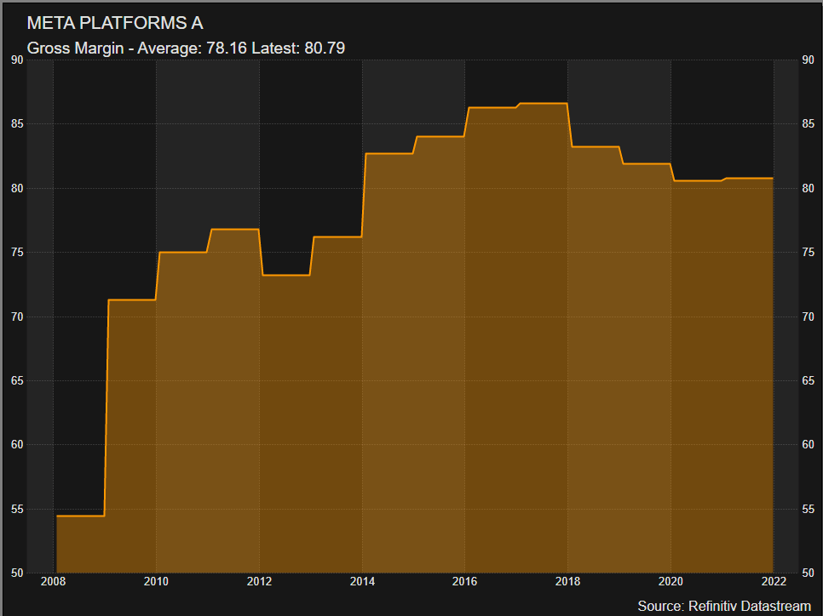
Task: Click the META PLATFORMS A chart title
Action: 115,23
